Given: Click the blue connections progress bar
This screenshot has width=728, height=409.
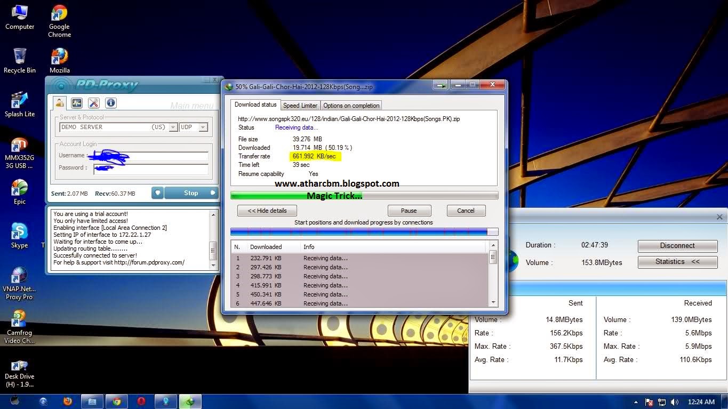Looking at the screenshot, I should tap(364, 232).
